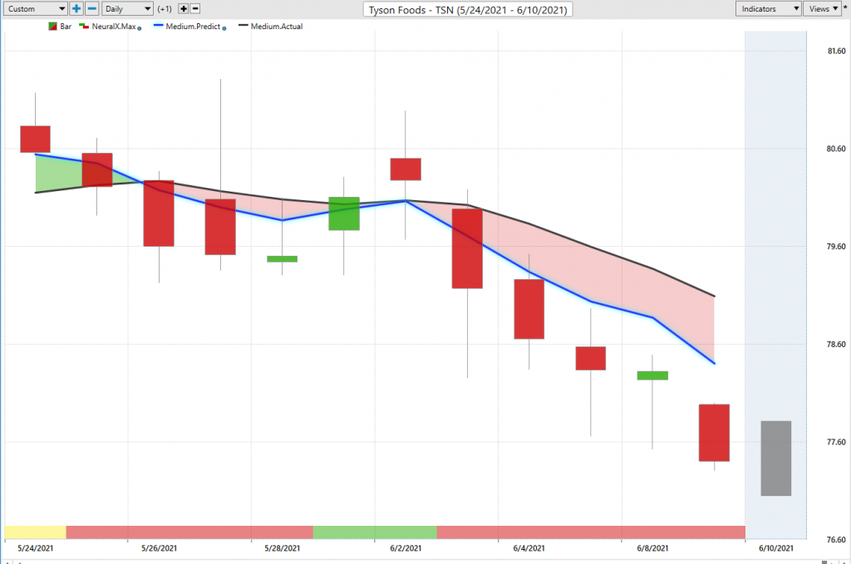Click the 5/24/2021 red candlestick
This screenshot has height=564, width=851.
pos(35,140)
